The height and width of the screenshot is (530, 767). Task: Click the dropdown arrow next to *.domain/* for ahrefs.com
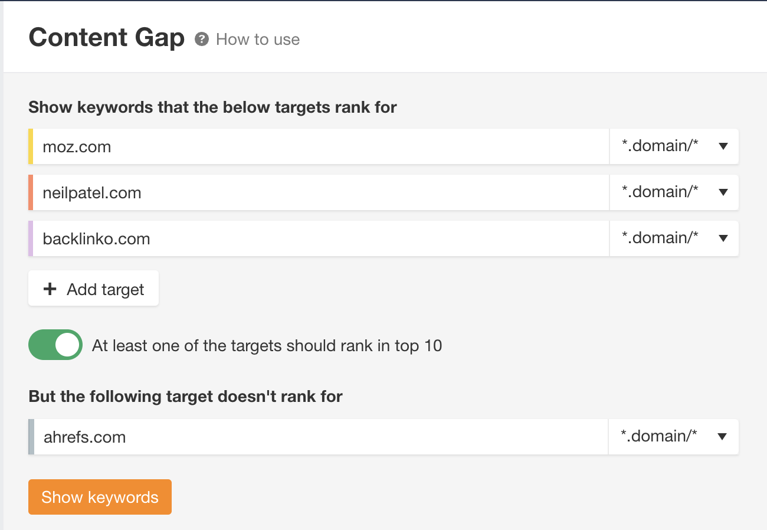(722, 436)
